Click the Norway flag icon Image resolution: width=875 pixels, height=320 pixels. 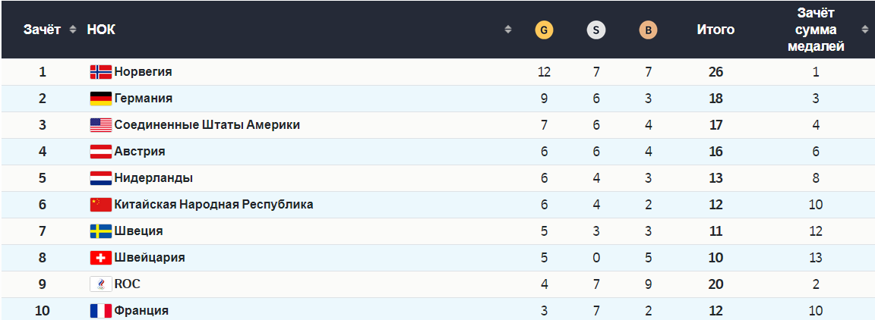100,72
